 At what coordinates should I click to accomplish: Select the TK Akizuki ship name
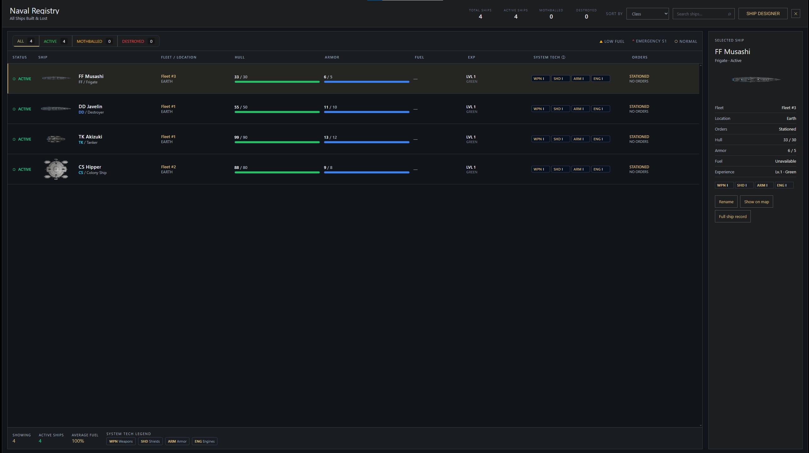coord(90,137)
